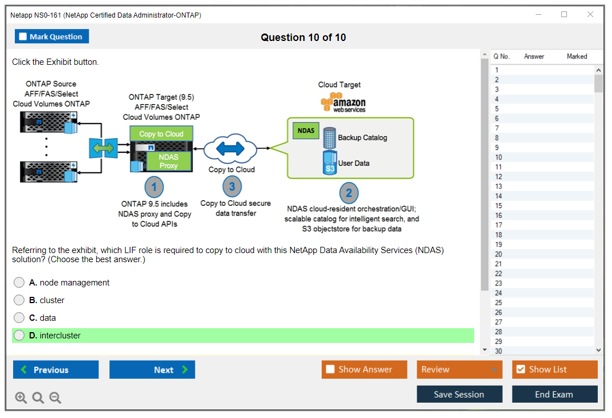Click the zoom in magnifier icon
The height and width of the screenshot is (418, 612).
[x=21, y=398]
